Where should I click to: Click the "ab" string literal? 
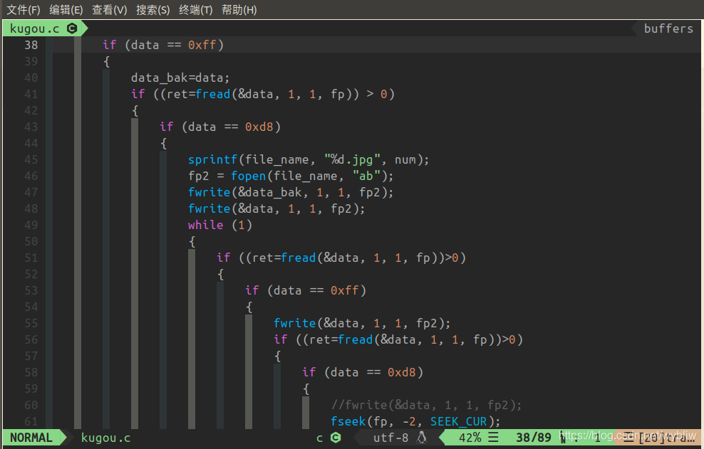366,176
